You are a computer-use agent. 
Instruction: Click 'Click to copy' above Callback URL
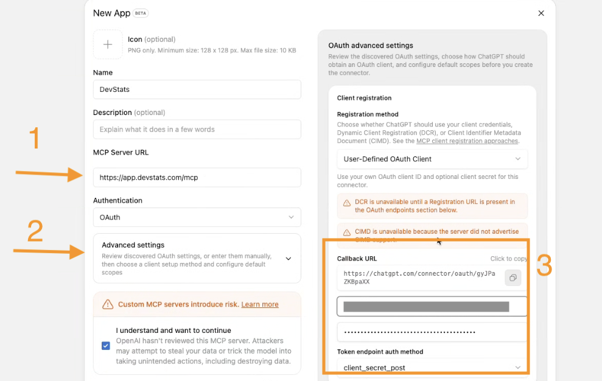point(509,259)
